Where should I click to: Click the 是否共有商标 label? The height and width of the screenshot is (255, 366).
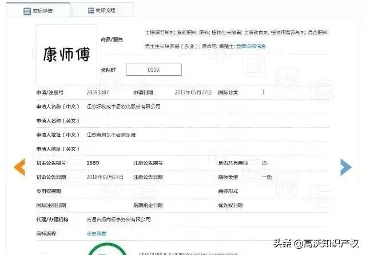[233, 163]
